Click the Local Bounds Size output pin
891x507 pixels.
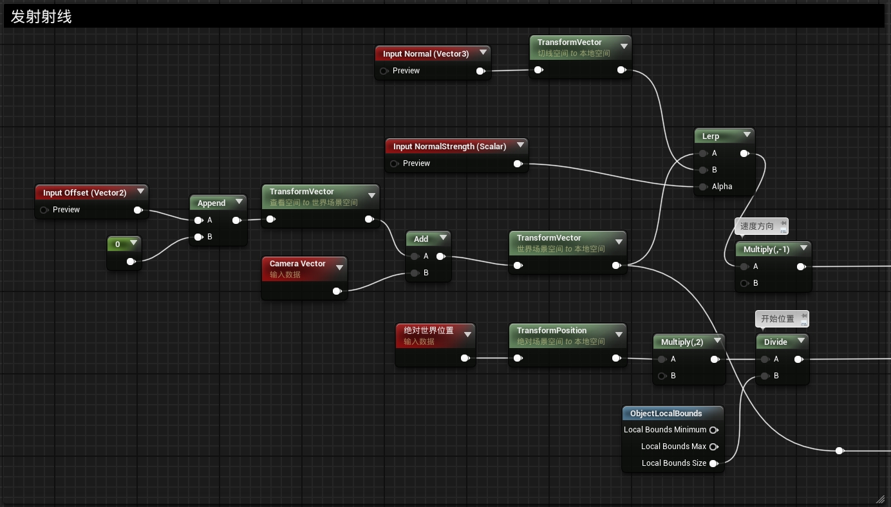coord(713,463)
